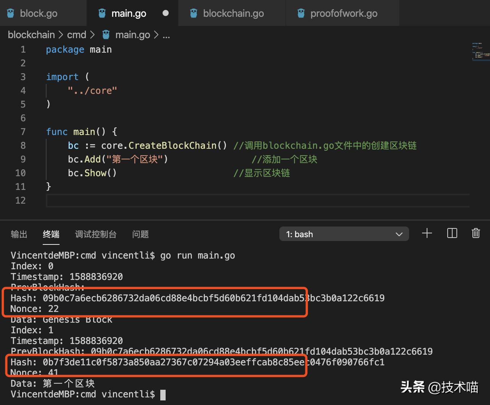The width and height of the screenshot is (490, 405).
Task: Open the 输出 output panel tab
Action: pyautogui.click(x=19, y=234)
